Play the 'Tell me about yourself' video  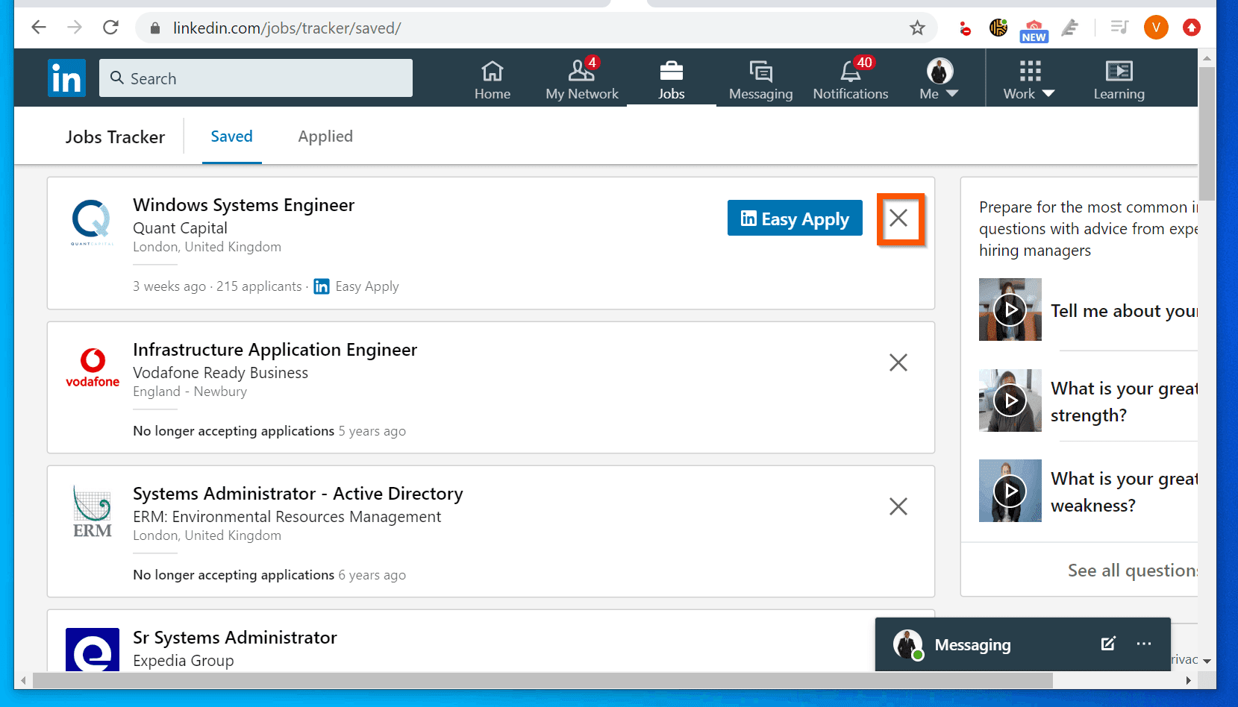(x=1010, y=309)
